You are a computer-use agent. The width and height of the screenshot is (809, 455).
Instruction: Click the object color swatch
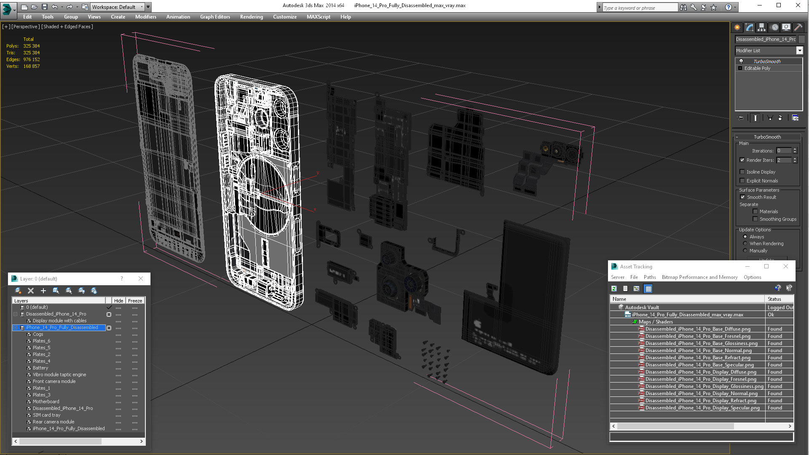tap(801, 39)
